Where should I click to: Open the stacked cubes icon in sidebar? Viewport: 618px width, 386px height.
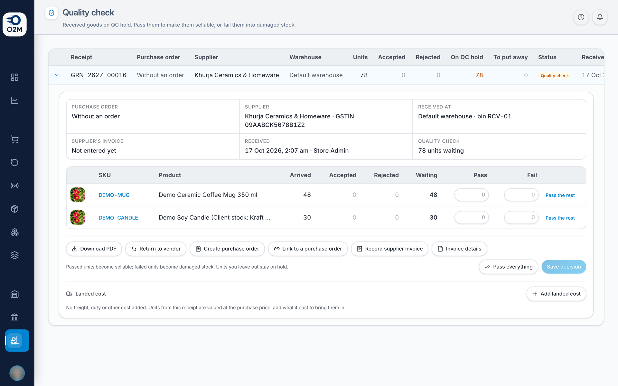14,232
